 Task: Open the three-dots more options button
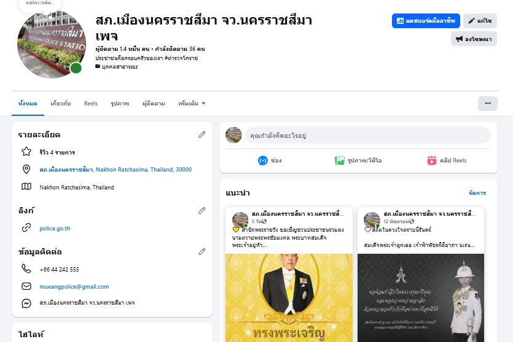click(488, 103)
